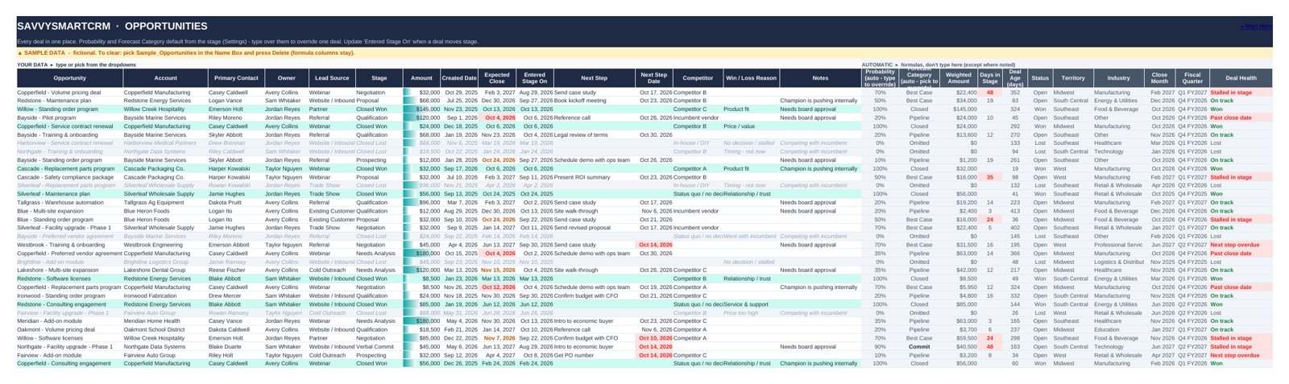Screen dimensions: 1289x384
Task: Click 'Service & support' win/loss reason cell
Action: 751,304
